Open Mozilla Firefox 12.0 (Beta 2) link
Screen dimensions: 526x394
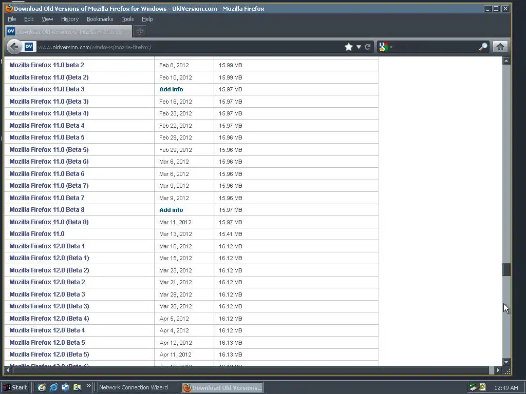point(49,270)
